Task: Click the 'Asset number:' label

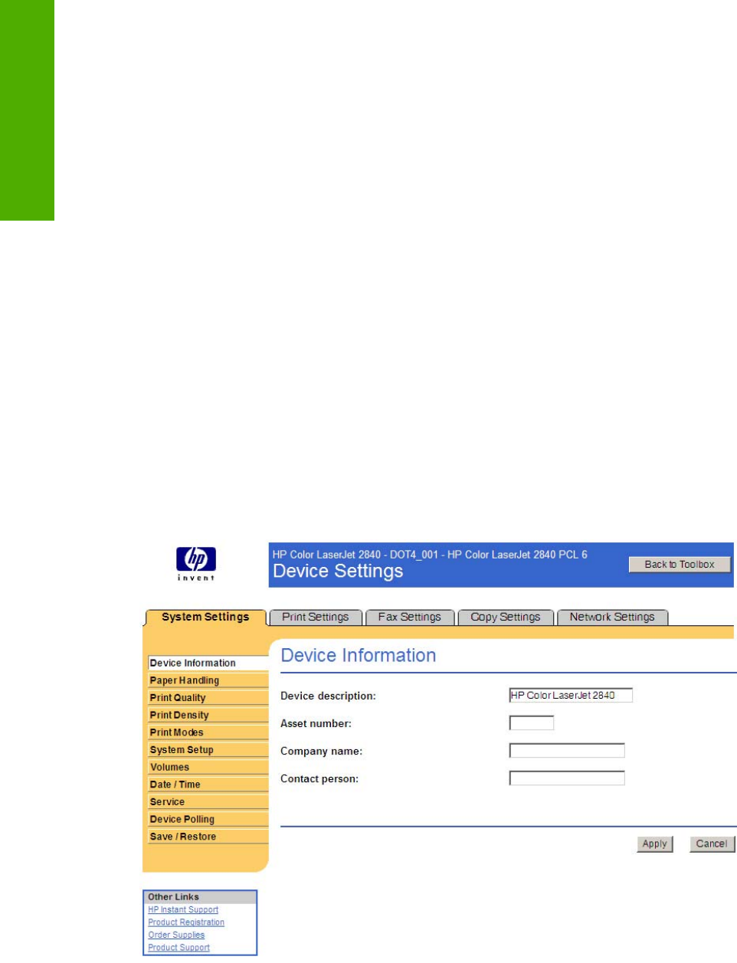Action: click(316, 724)
